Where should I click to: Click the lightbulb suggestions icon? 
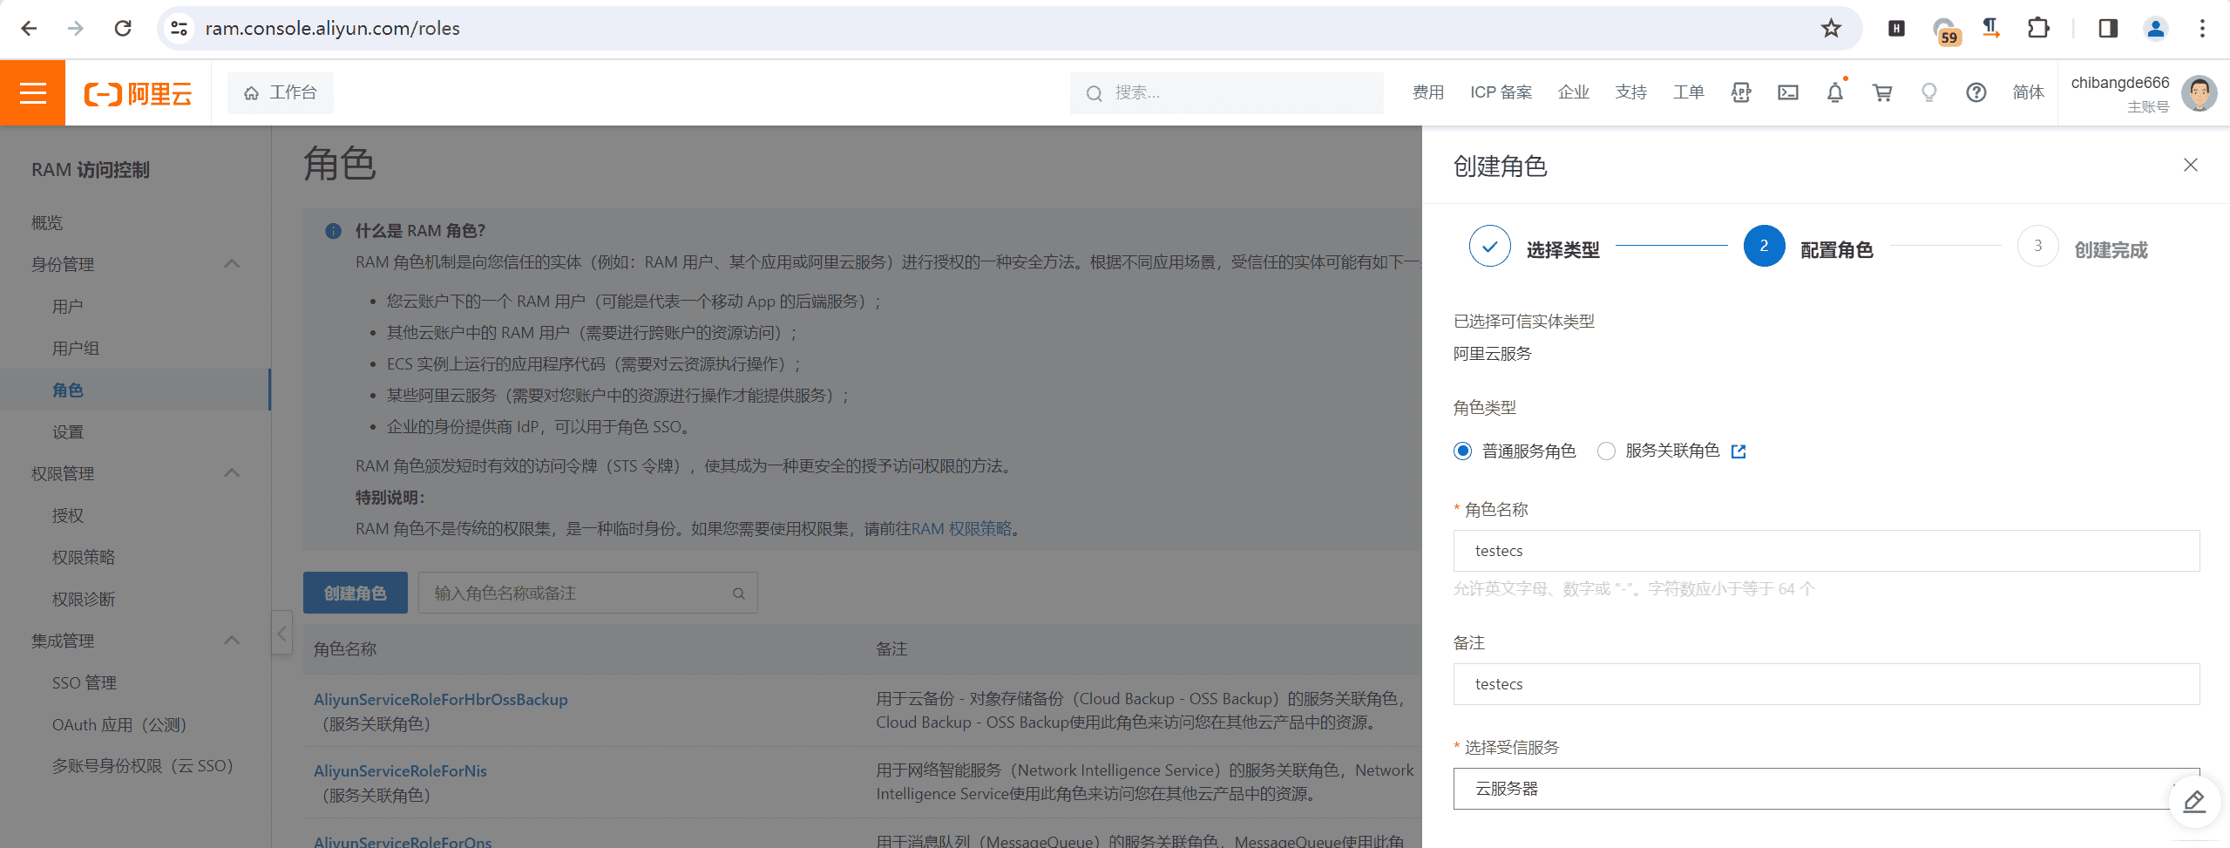click(x=1928, y=92)
